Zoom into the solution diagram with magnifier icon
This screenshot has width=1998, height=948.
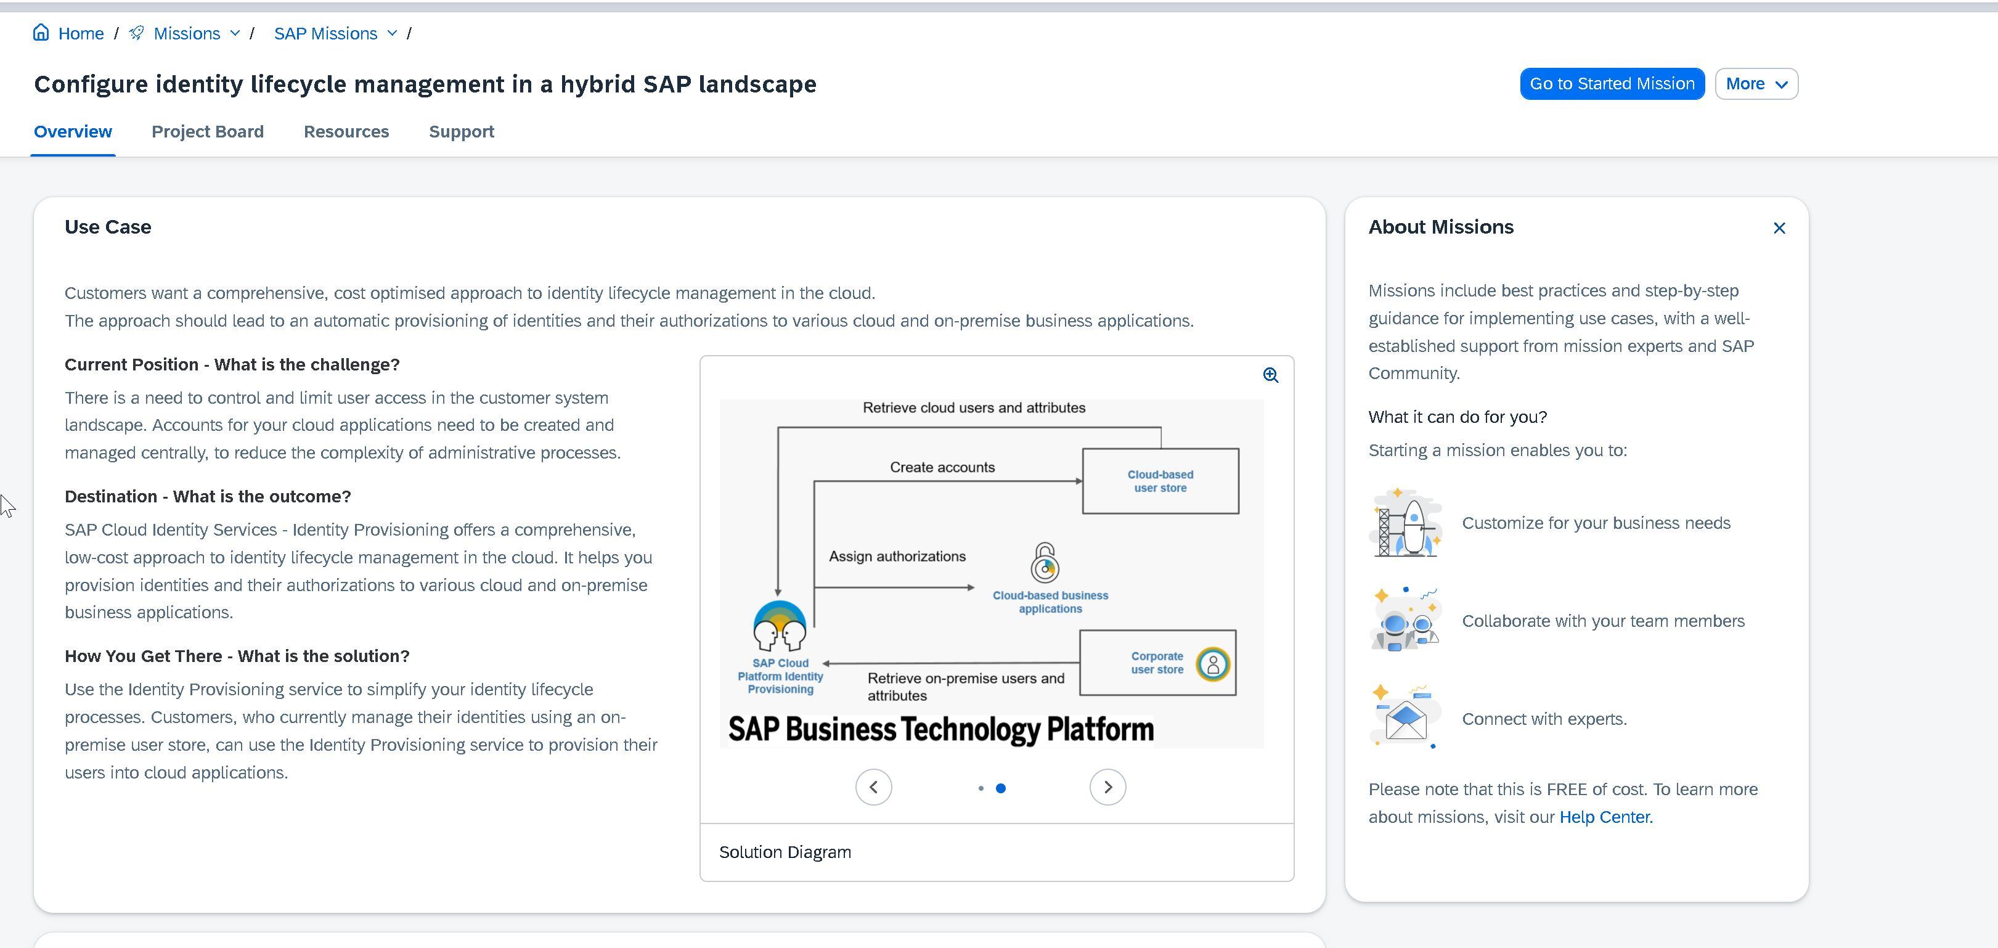point(1270,375)
